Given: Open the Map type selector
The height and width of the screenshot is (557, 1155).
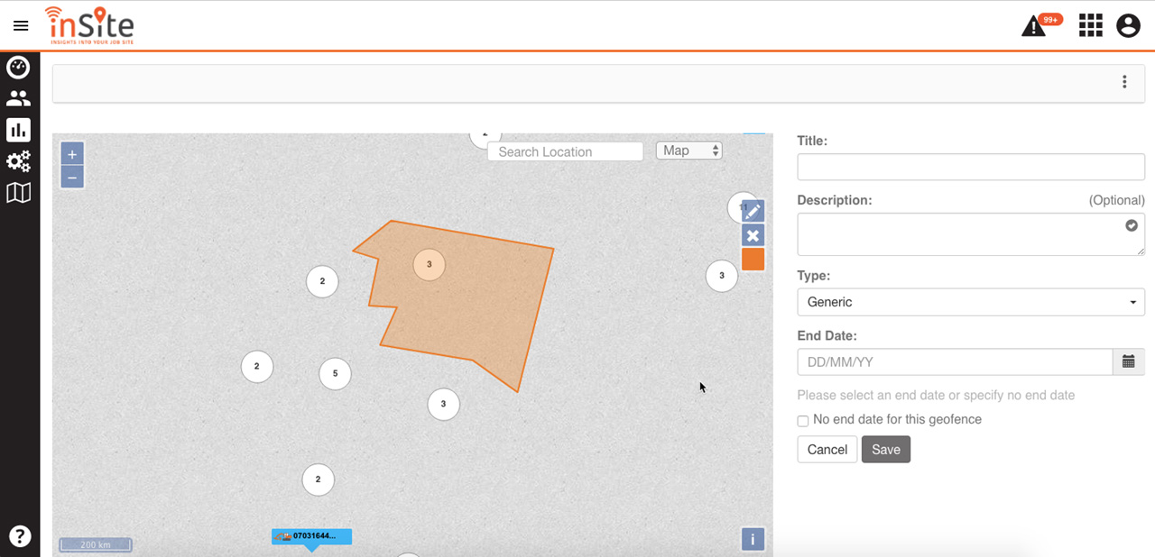Looking at the screenshot, I should (x=688, y=151).
